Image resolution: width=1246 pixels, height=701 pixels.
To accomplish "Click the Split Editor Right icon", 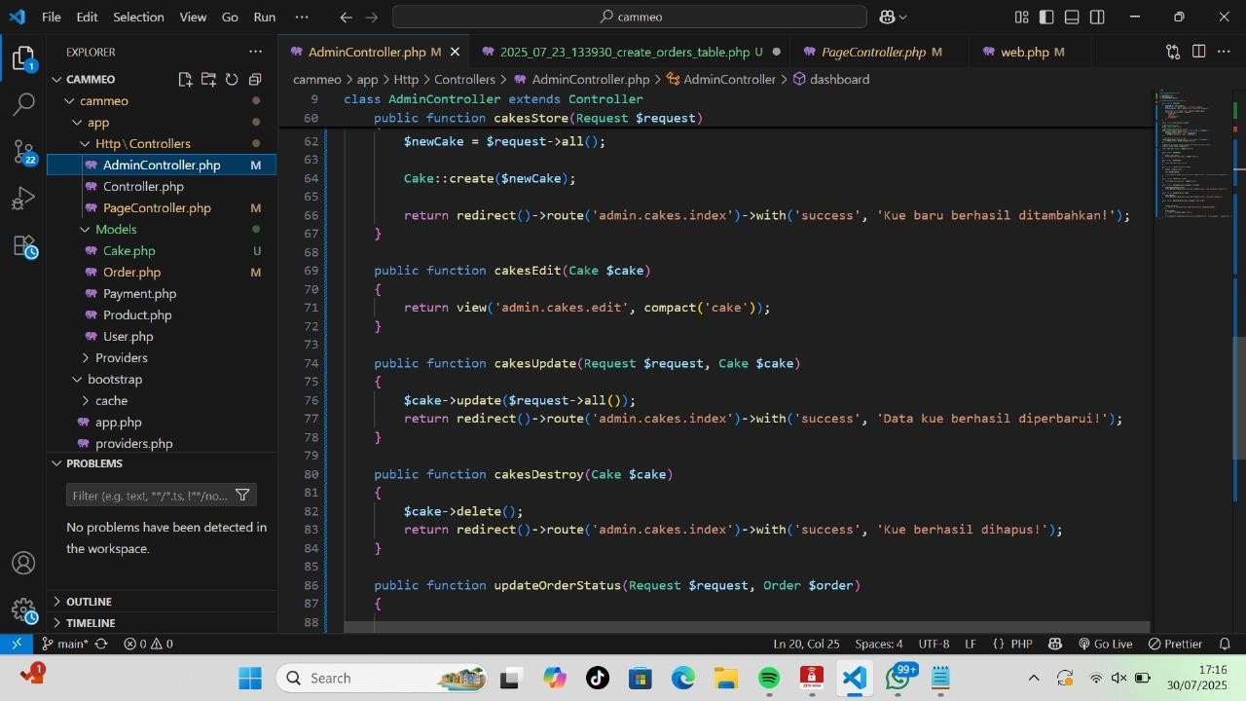I will coord(1198,52).
